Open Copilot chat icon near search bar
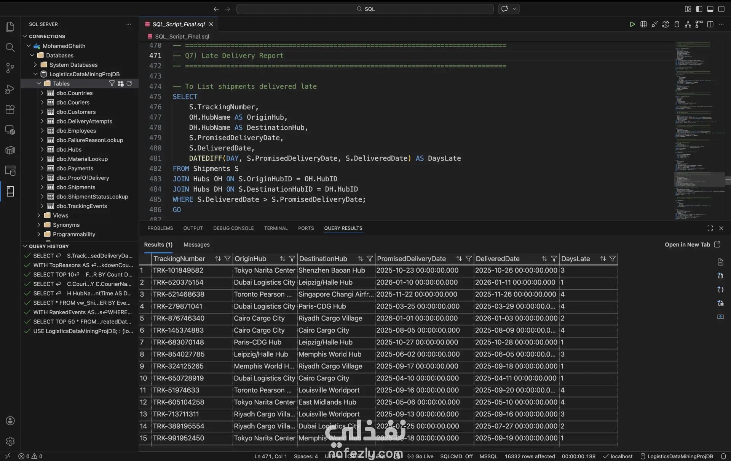The width and height of the screenshot is (731, 461). click(x=505, y=9)
